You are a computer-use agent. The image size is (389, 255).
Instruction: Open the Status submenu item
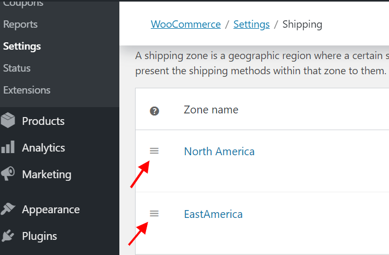pyautogui.click(x=17, y=68)
